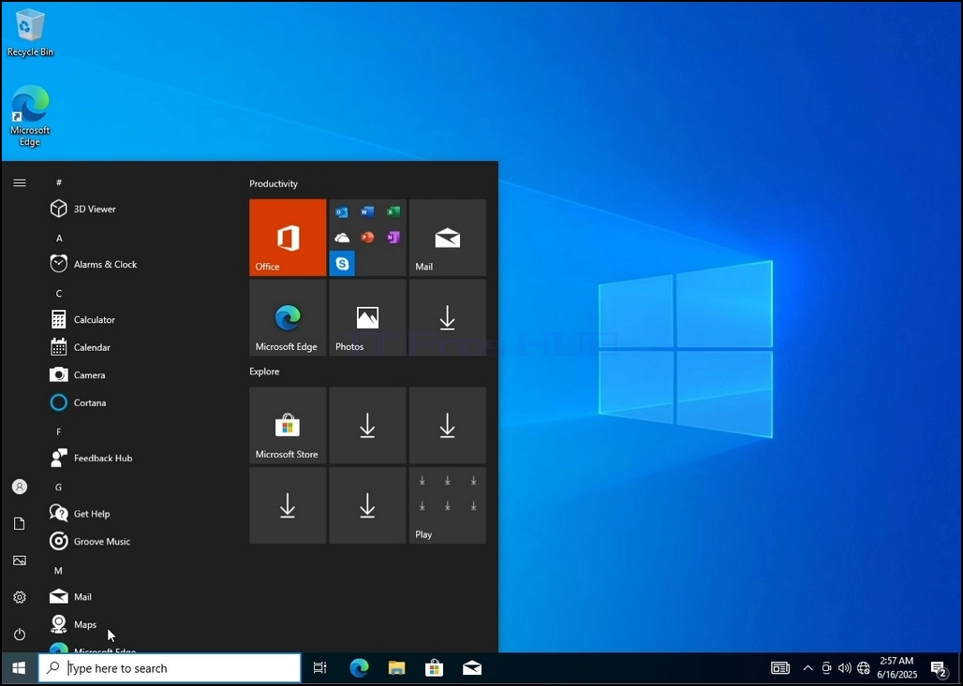
Task: Open Power options icon
Action: click(x=20, y=634)
